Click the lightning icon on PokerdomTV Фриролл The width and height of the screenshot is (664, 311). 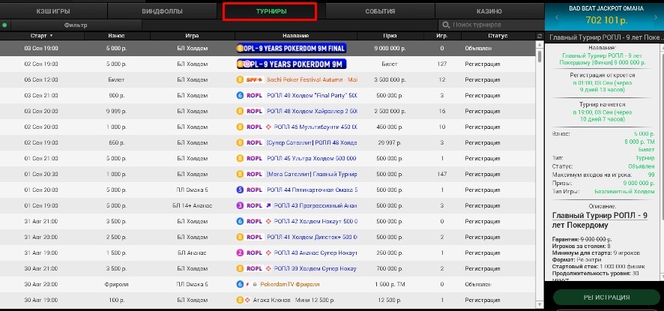[x=247, y=284]
